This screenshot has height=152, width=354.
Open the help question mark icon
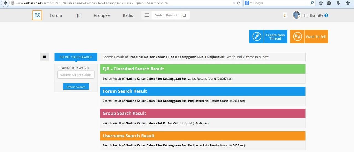(x=326, y=15)
